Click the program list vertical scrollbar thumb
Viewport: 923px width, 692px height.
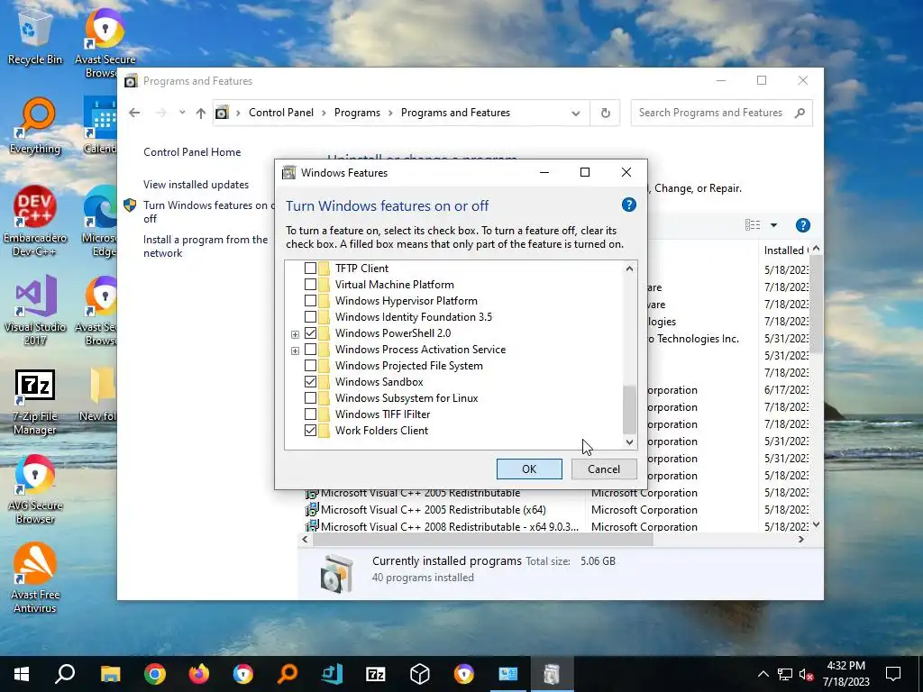coord(816,305)
